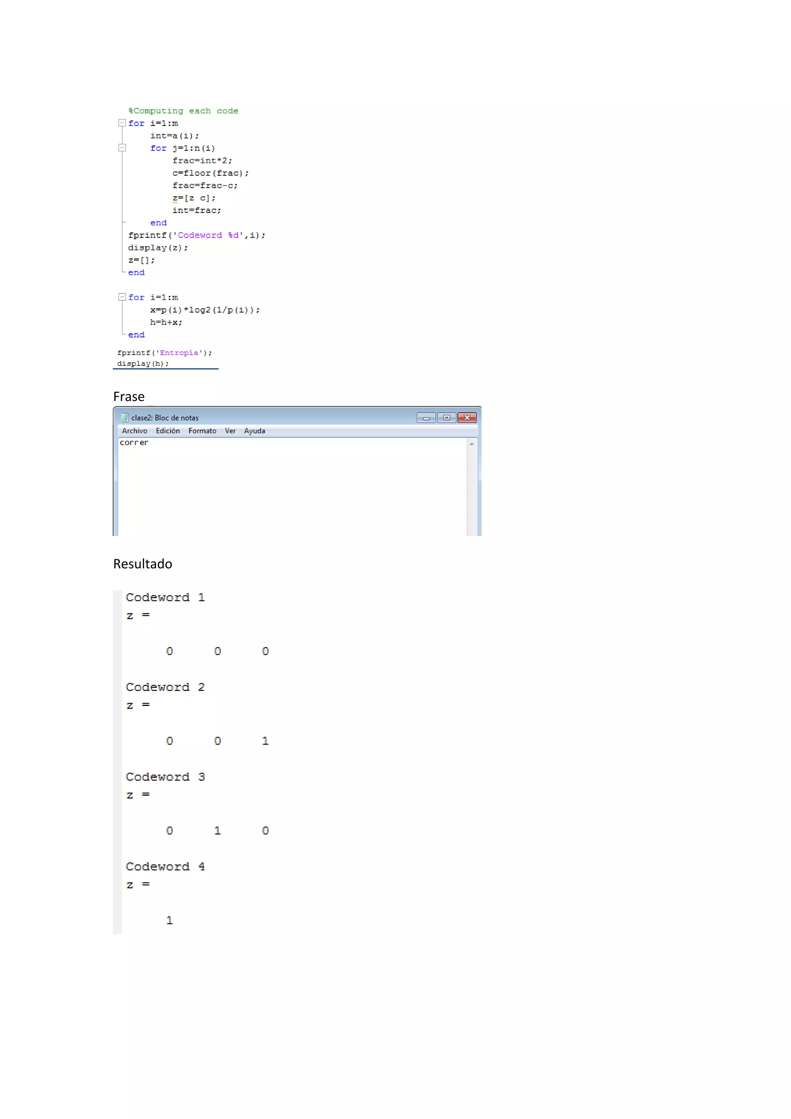
Task: Click the word correr in Notepad
Action: (134, 442)
